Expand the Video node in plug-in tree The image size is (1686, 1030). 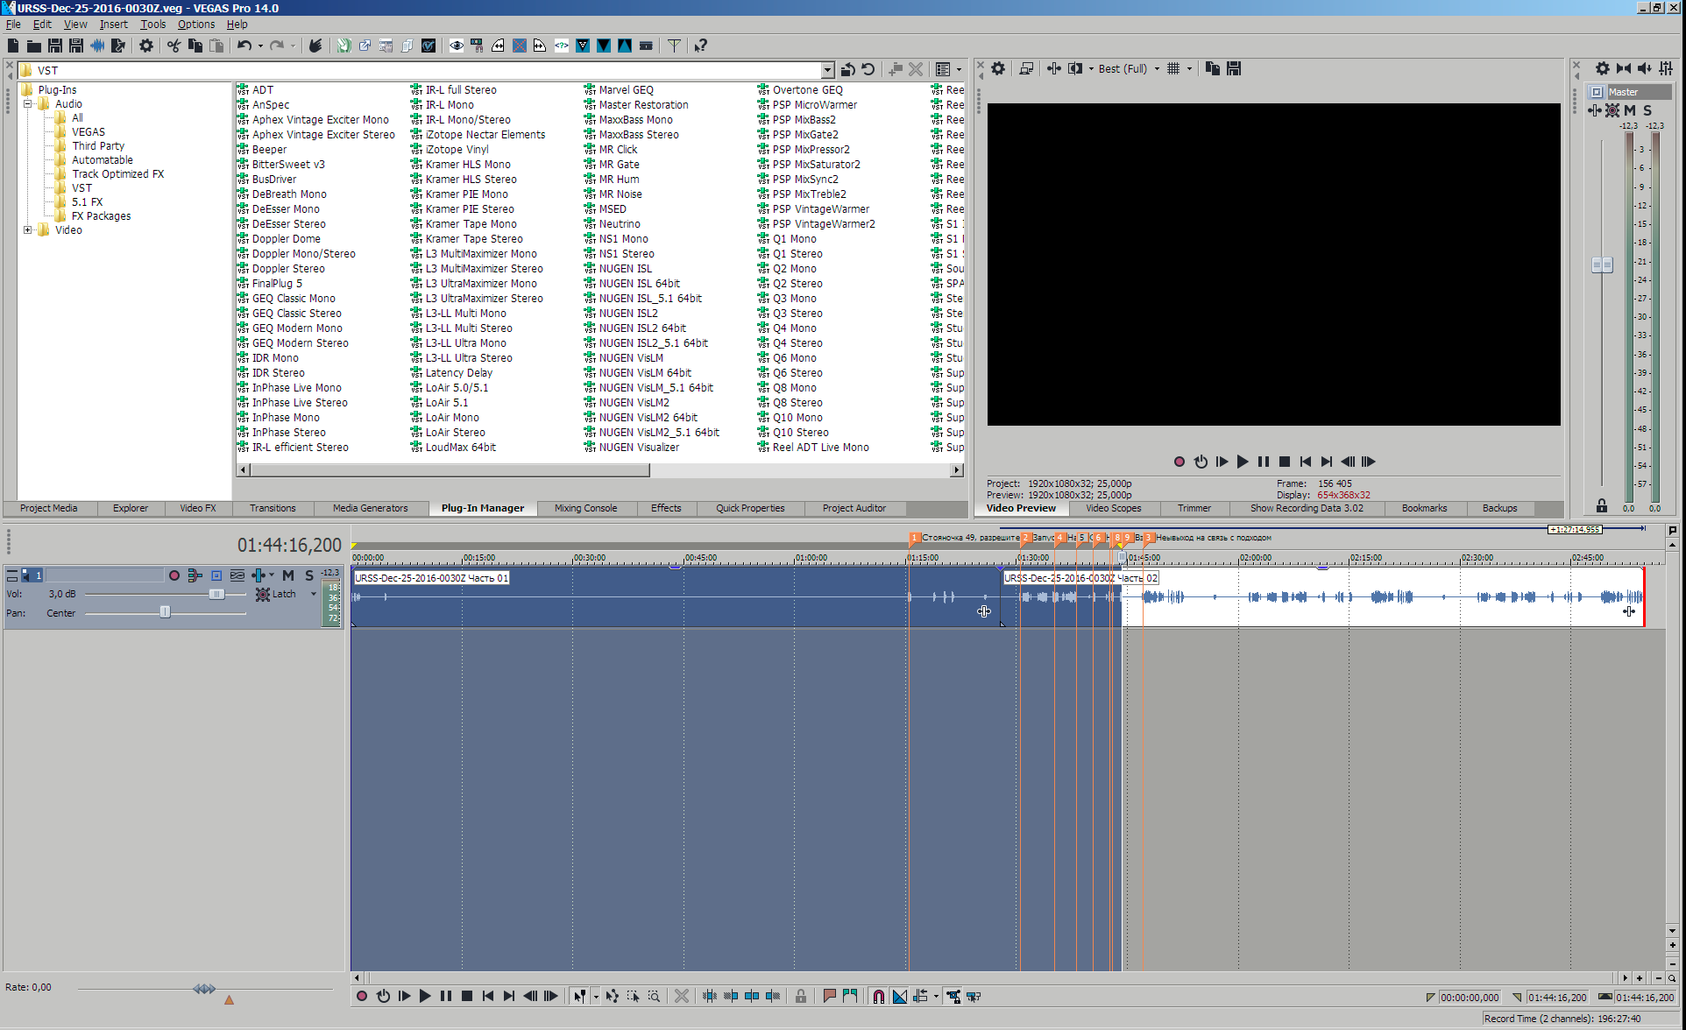[28, 230]
